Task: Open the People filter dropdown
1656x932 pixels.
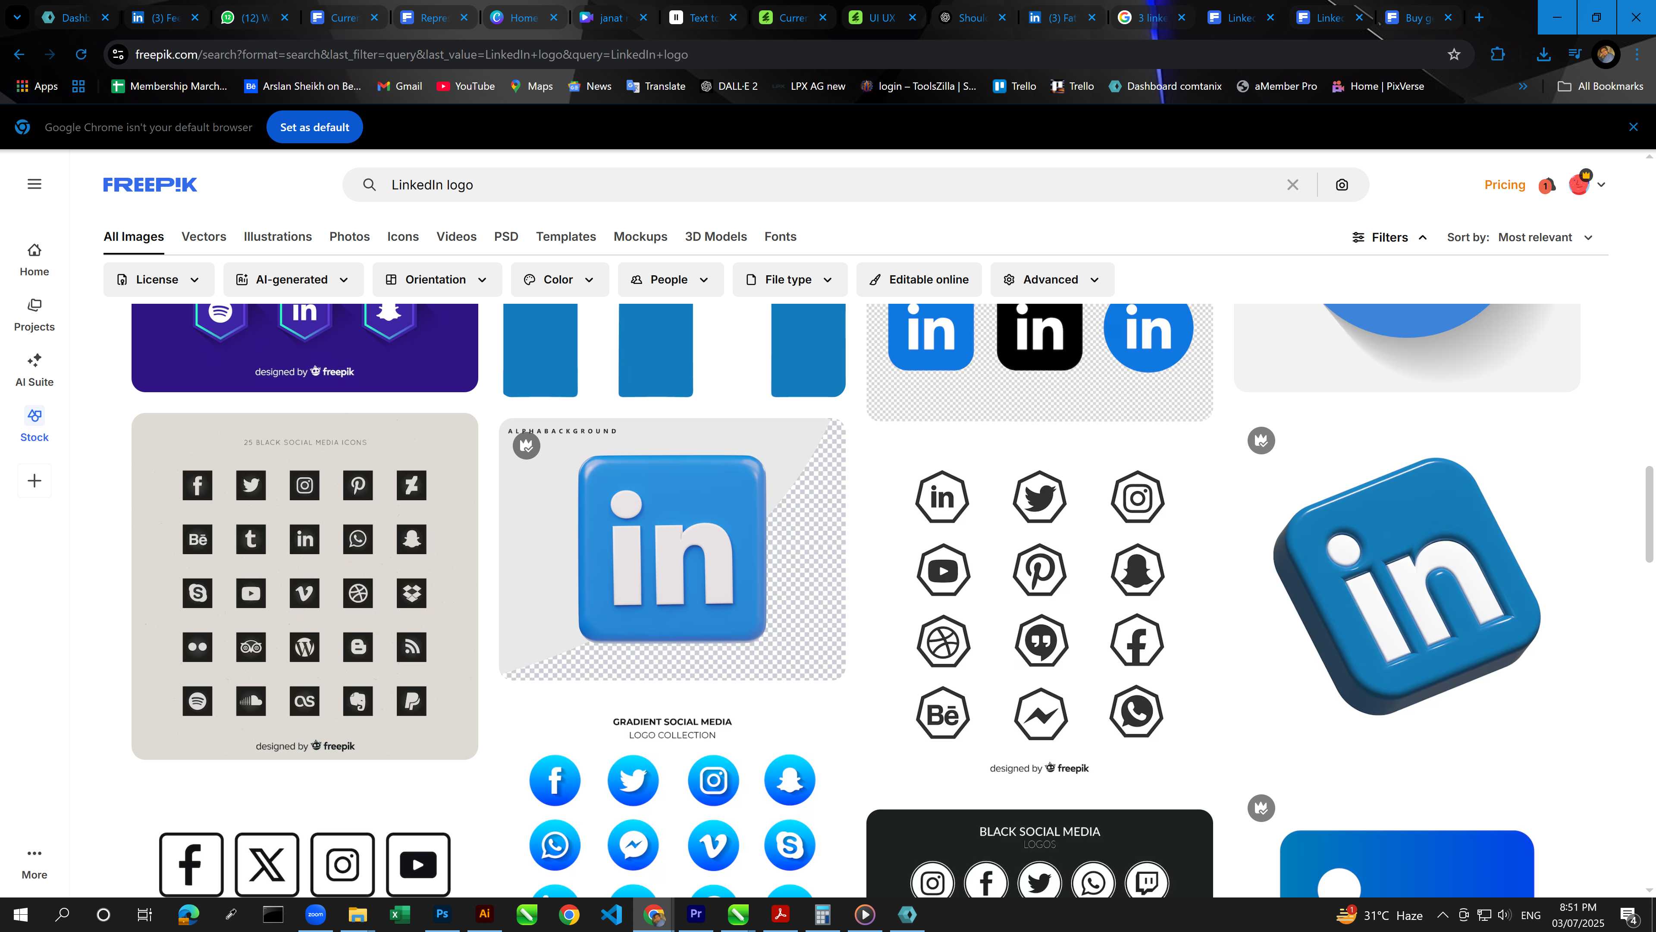Action: (x=670, y=279)
